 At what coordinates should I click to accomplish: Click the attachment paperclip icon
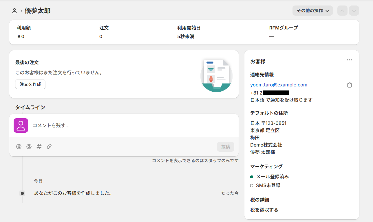click(49, 147)
